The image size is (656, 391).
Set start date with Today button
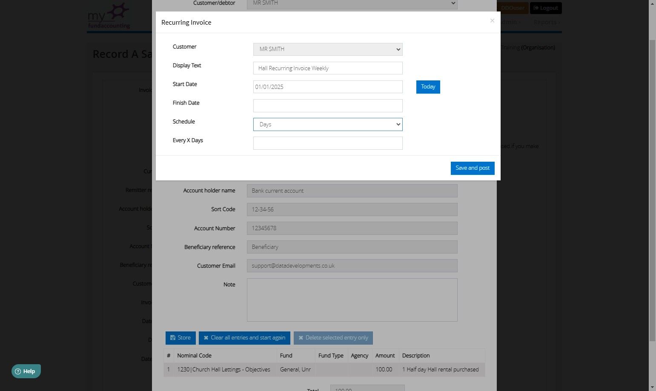click(428, 87)
